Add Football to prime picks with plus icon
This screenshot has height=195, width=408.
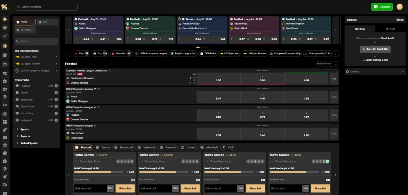[x=56, y=86]
